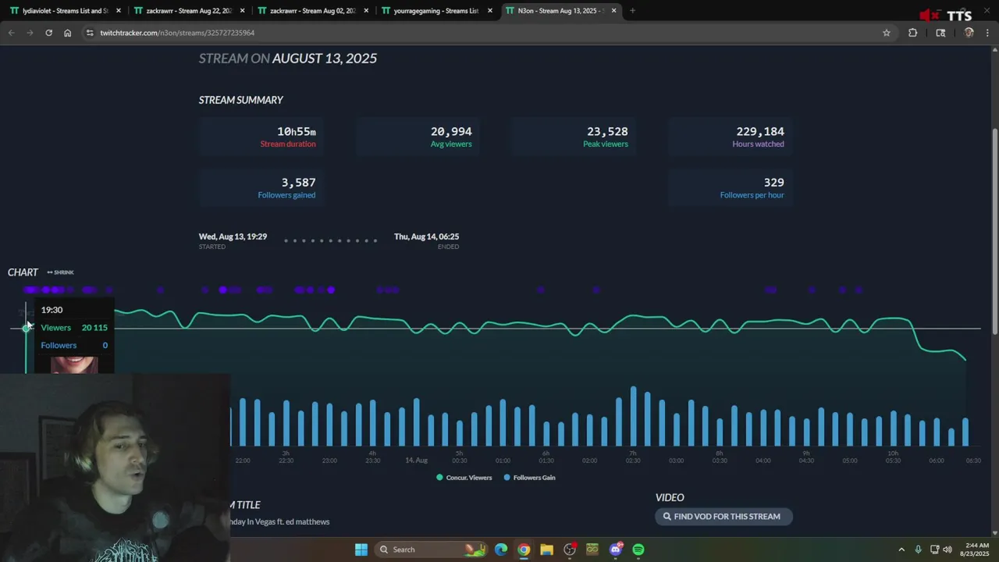999x562 pixels.
Task: Click the Wed, Aug 13, 19:29 start time
Action: coord(233,237)
